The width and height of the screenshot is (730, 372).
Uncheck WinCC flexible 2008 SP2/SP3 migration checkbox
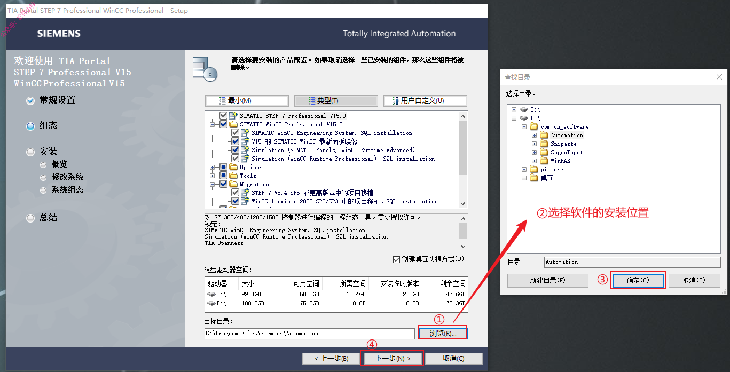tap(235, 201)
